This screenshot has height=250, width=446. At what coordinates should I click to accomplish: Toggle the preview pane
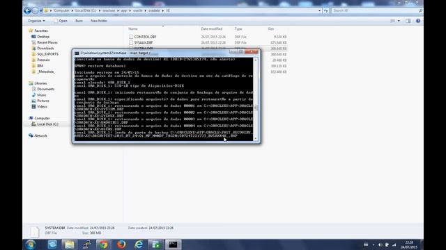tap(408, 21)
